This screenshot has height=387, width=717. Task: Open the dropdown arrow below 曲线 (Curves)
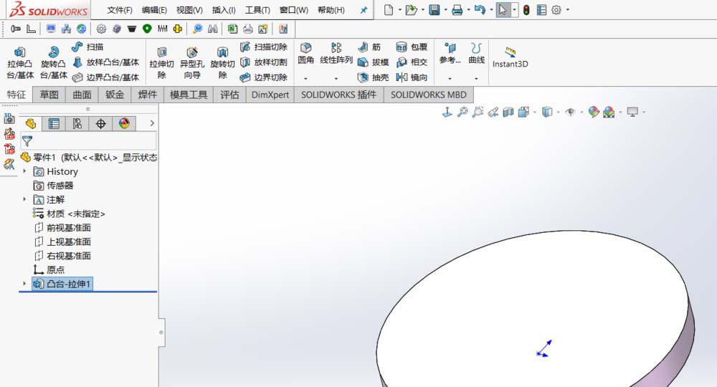coord(477,79)
